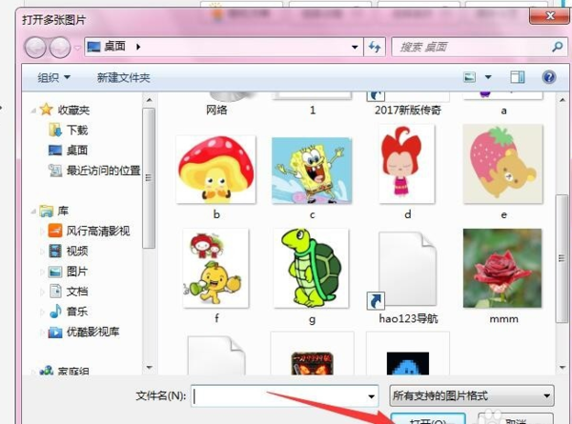Open the view options dropdown arrow
This screenshot has height=424, width=572.
pos(488,77)
